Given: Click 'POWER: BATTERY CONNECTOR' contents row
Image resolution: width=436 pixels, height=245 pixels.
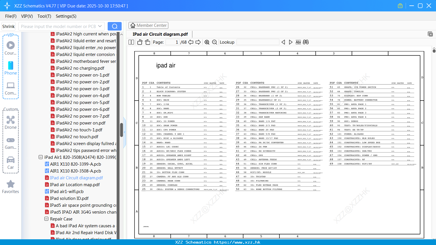Looking at the screenshot, I should click(x=372, y=100).
